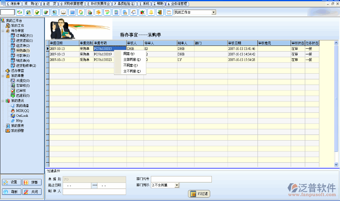The image size is (340, 201).
Task: Open the 部门列示 dropdown list
Action: [x=177, y=185]
